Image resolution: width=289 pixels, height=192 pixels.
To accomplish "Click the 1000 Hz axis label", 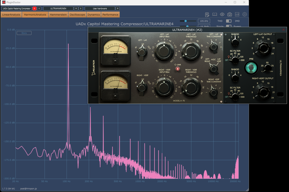I will tap(140, 181).
